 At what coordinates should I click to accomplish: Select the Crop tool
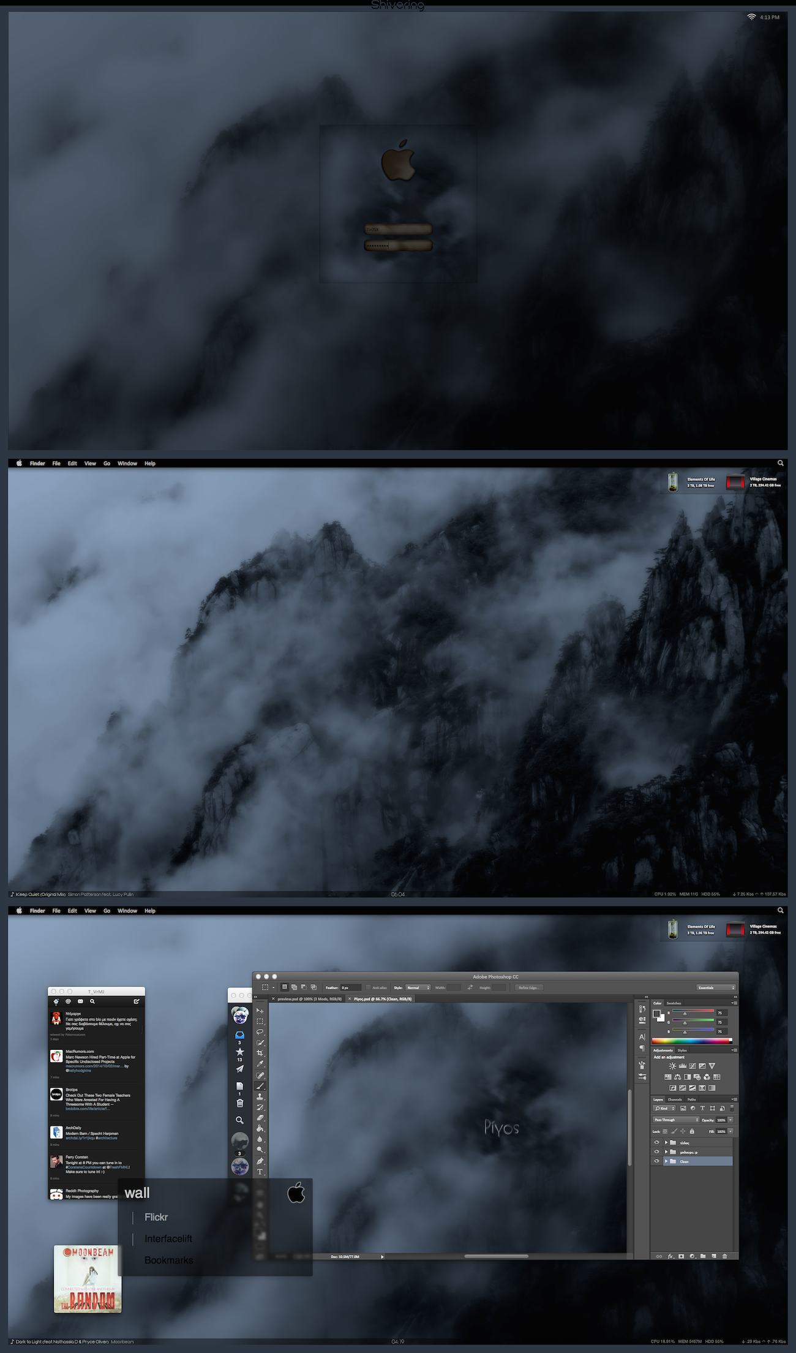[260, 1053]
